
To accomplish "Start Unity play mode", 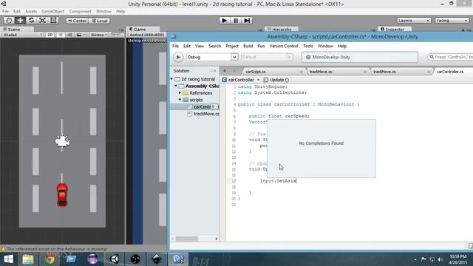I will click(x=224, y=20).
